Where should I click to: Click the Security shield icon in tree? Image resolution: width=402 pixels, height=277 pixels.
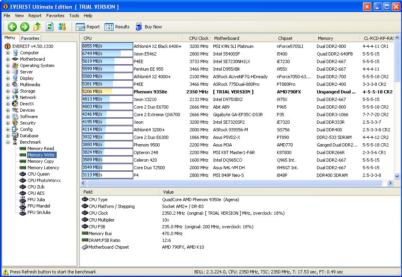coord(15,123)
